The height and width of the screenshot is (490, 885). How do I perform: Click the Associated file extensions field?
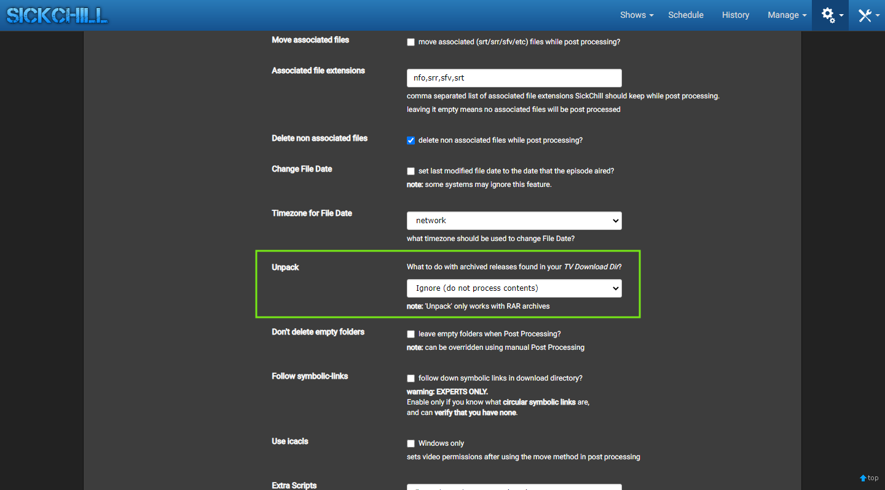coord(514,78)
